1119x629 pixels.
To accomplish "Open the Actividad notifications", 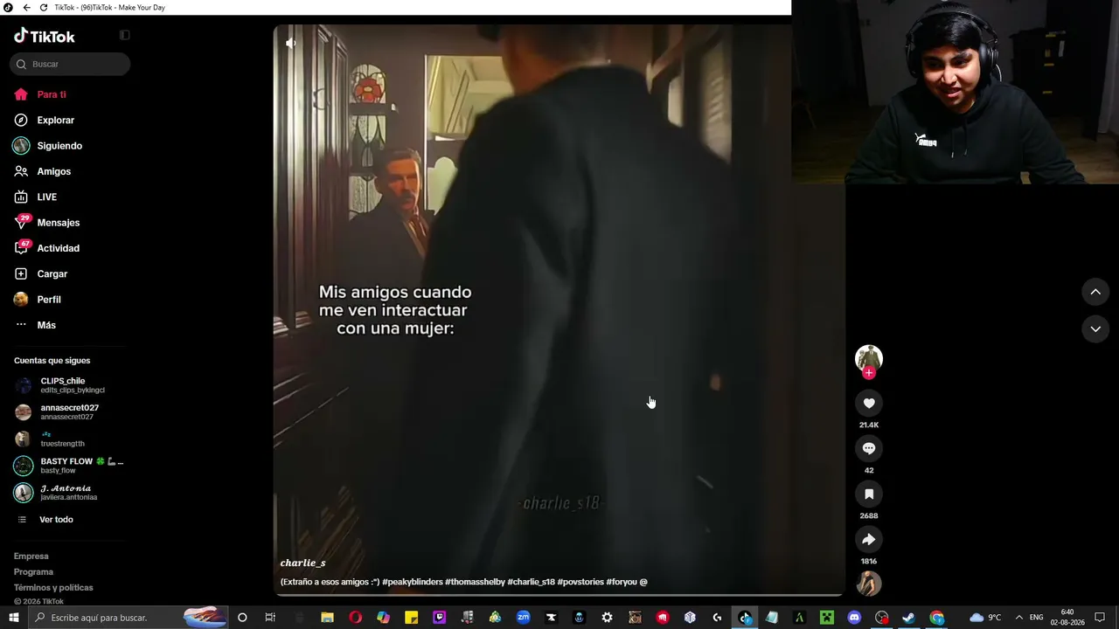I will pos(46,248).
